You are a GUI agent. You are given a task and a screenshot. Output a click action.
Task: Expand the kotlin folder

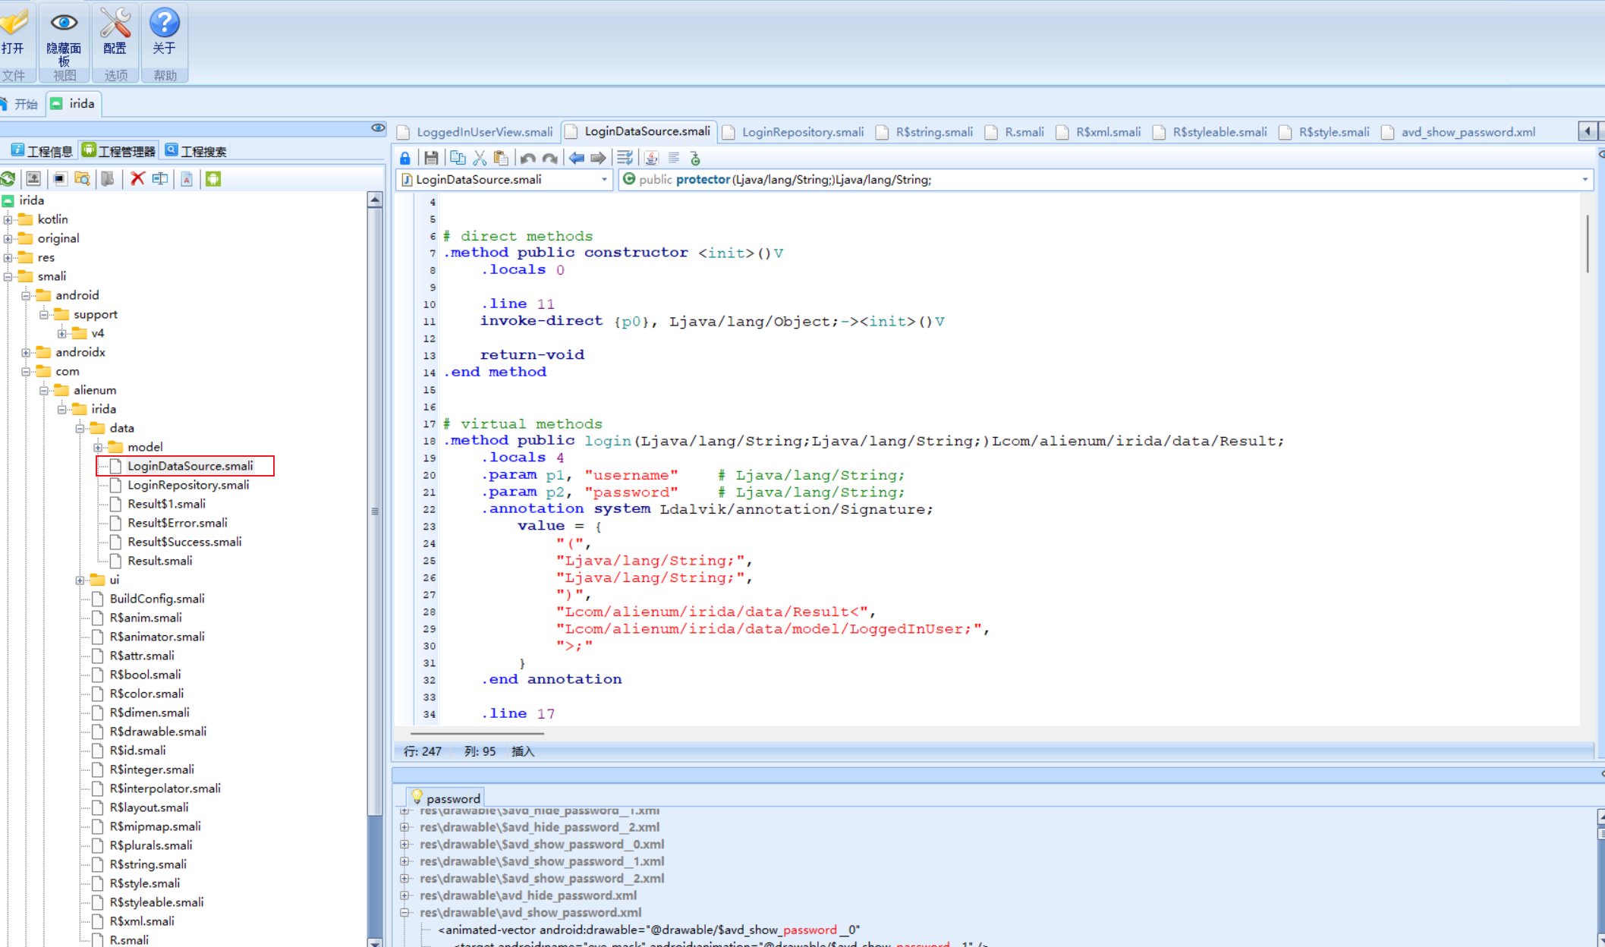pos(8,219)
